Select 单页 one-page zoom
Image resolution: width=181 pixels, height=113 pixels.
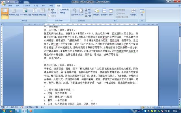88,10
